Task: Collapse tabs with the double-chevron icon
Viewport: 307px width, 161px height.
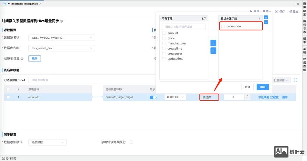Action: [298, 4]
